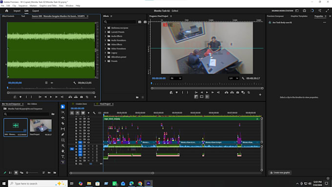332x187 pixels.
Task: Step forward one frame in Program monitor
Action: (x=212, y=93)
